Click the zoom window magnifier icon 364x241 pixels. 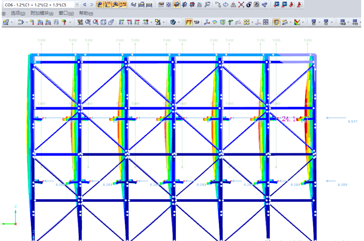point(88,22)
